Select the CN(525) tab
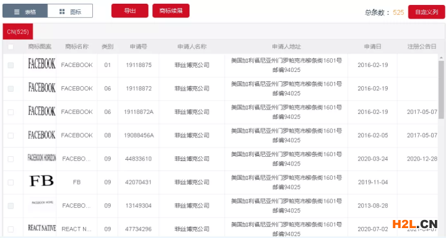Viewport: 446px width, 238px height. click(x=18, y=32)
